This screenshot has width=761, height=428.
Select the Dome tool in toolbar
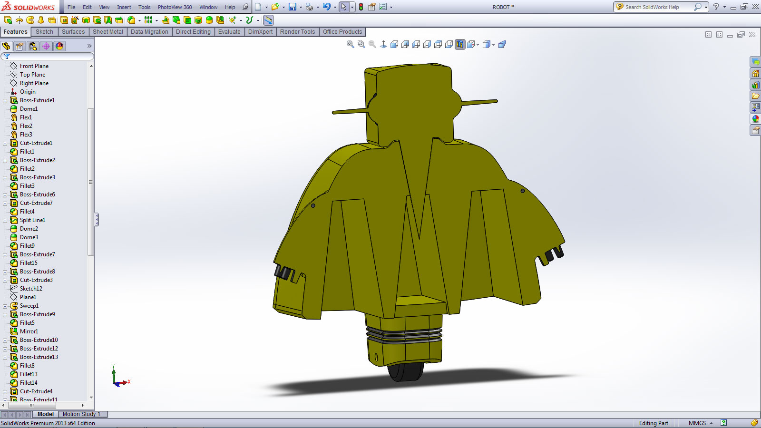tap(209, 20)
